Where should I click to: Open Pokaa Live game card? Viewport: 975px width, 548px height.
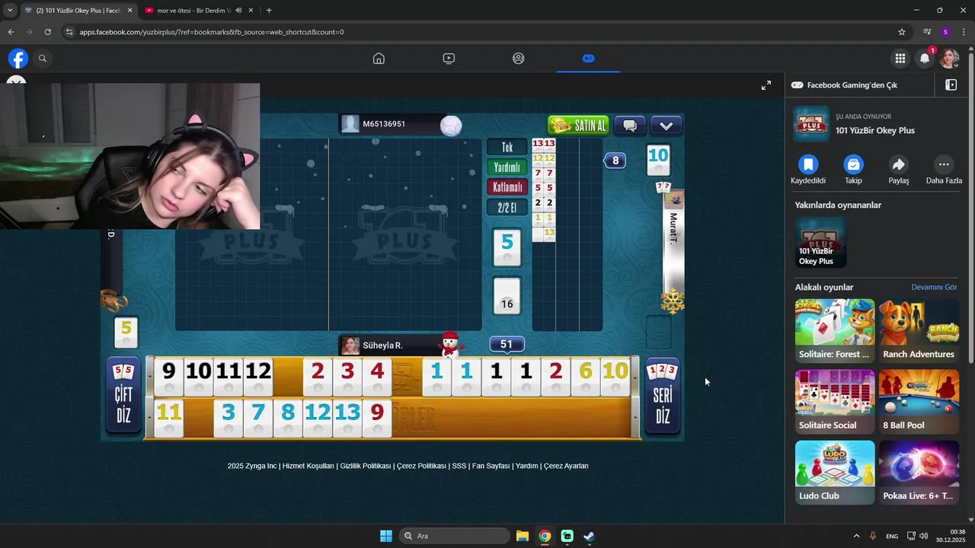pos(919,472)
